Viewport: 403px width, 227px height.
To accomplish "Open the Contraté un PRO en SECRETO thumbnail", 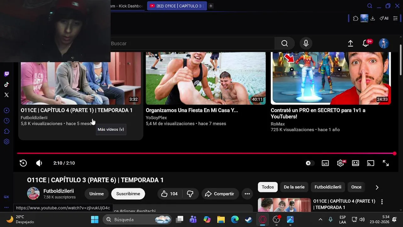I will pos(331,78).
